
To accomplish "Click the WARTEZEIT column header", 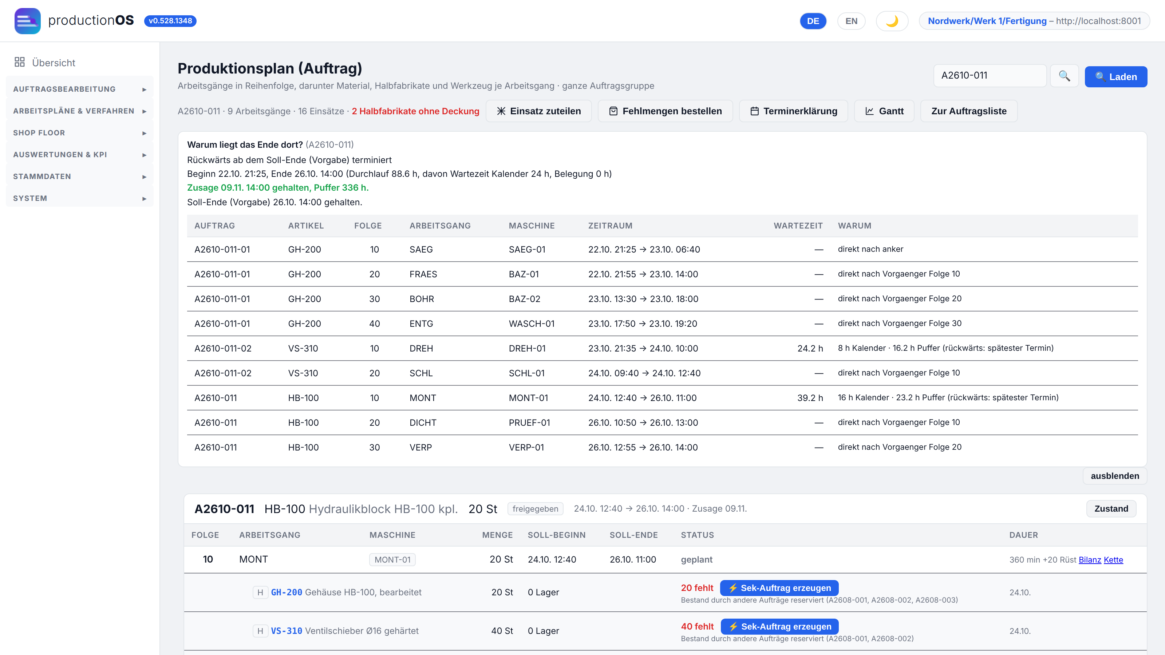I will pos(798,226).
